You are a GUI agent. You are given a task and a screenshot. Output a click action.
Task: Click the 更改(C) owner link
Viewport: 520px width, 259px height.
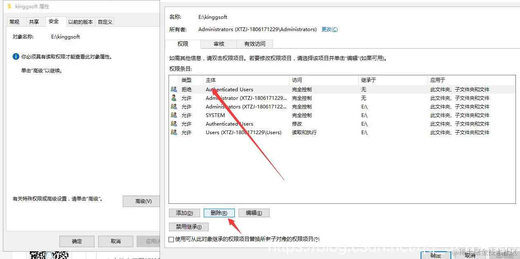click(330, 29)
